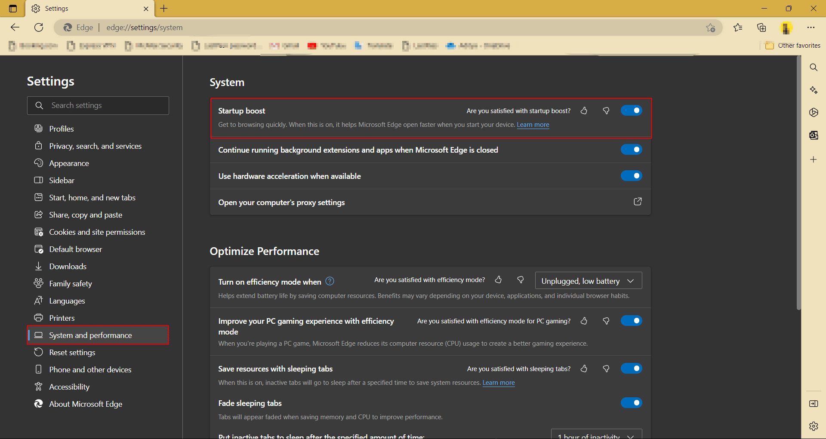Open proxy settings external link icon
Viewport: 826px width, 439px height.
638,202
